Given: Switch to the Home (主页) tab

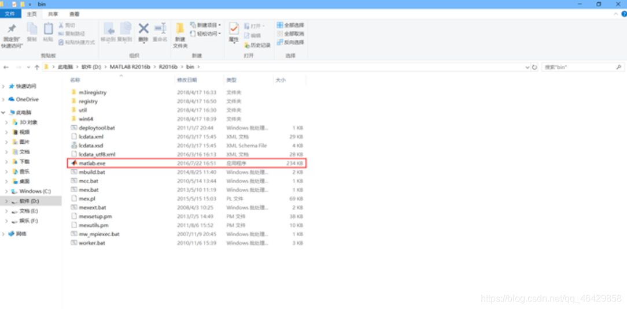Looking at the screenshot, I should point(32,14).
